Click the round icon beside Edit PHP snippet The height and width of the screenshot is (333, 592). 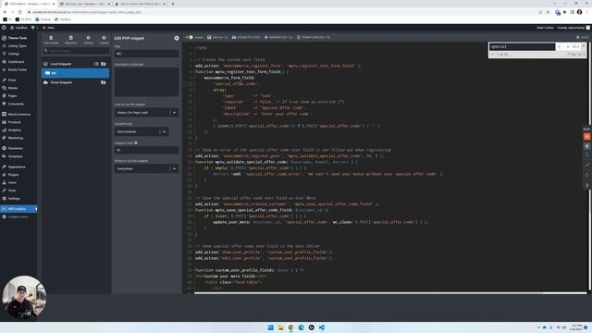coord(177,38)
